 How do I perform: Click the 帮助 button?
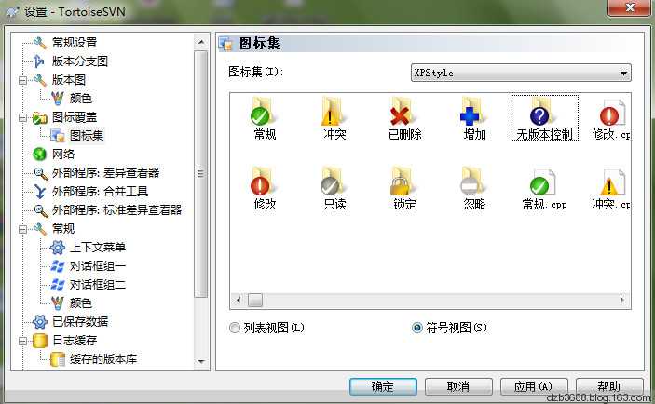[609, 385]
